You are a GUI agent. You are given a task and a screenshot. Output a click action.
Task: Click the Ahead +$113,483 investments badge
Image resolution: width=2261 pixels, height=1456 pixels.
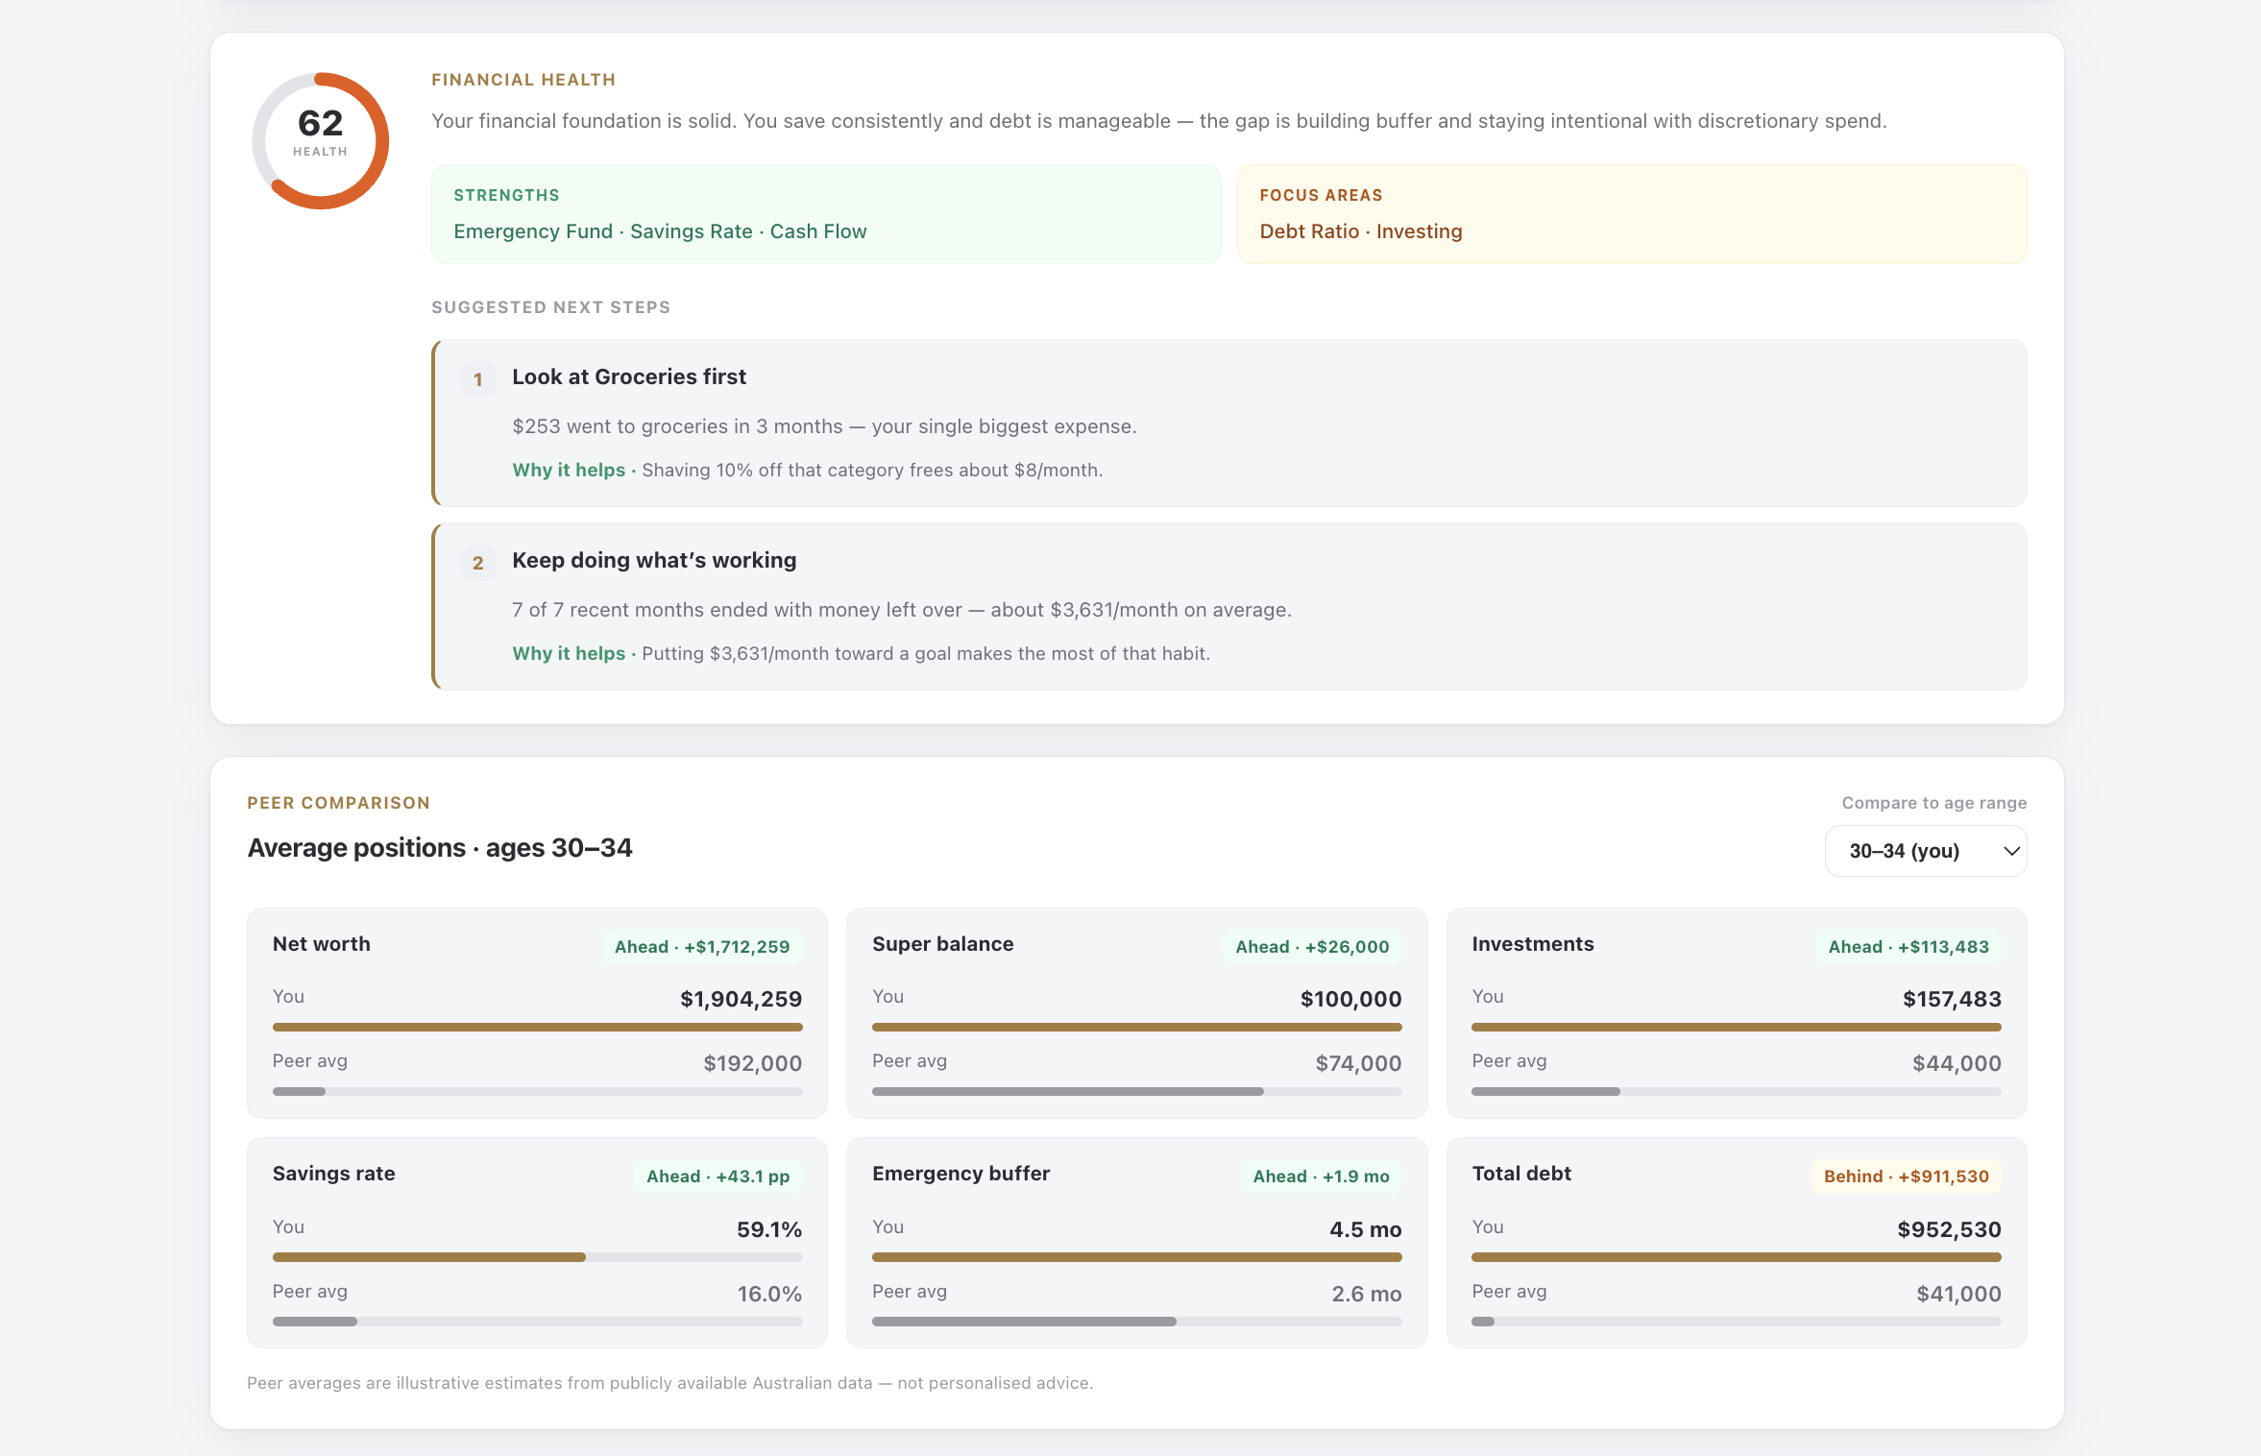(1908, 947)
